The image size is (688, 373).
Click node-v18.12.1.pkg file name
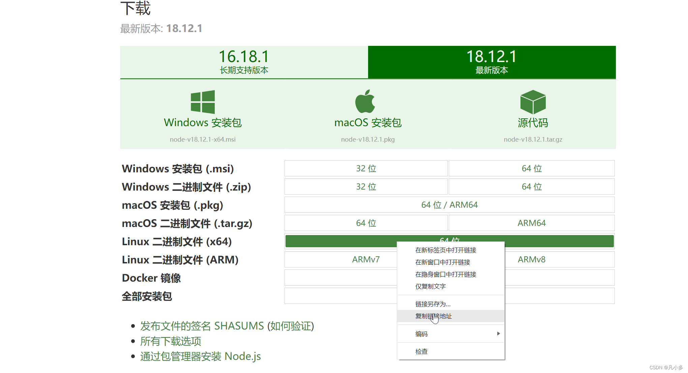368,139
